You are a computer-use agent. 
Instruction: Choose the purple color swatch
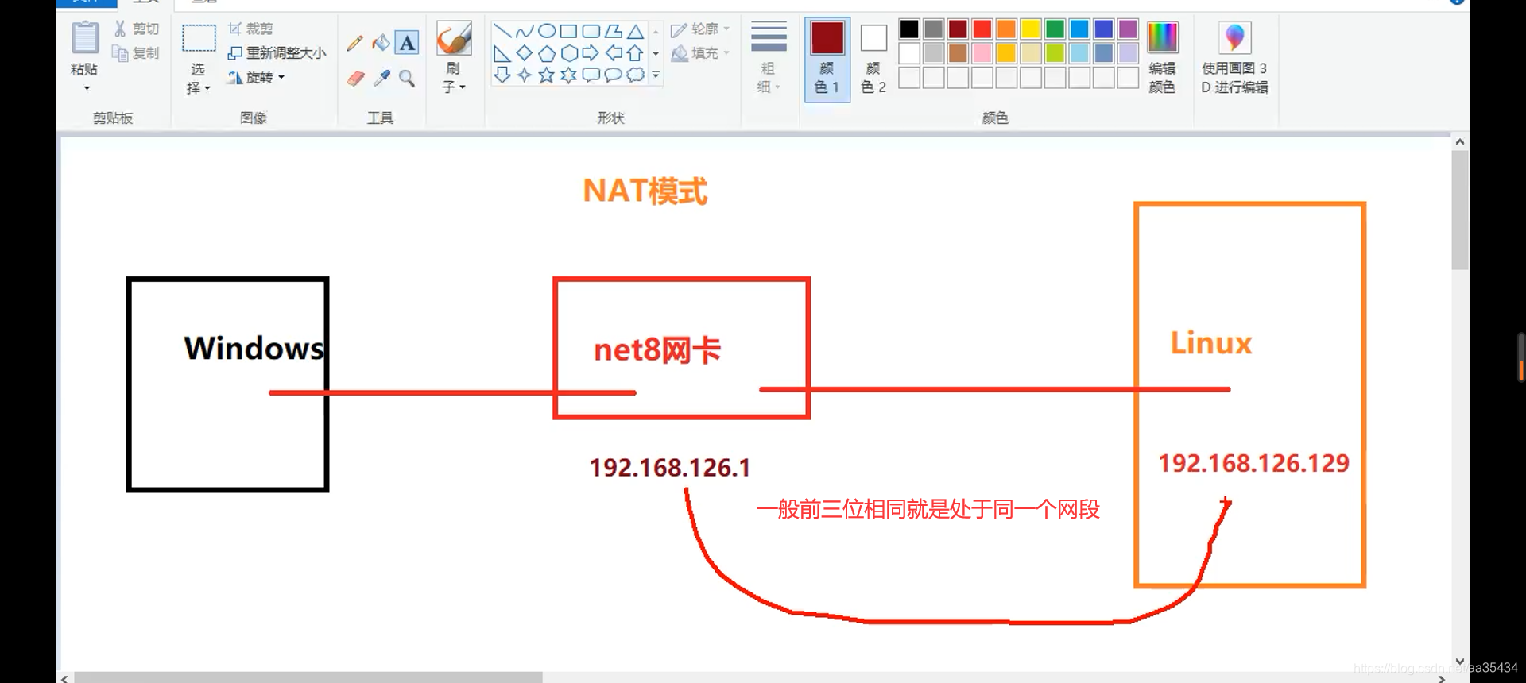point(1128,29)
